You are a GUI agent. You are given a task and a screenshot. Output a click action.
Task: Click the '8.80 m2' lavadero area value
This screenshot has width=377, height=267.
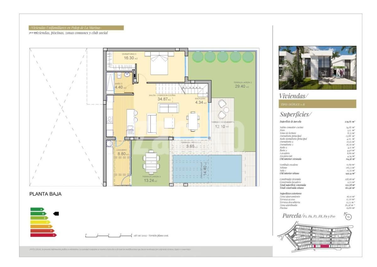[x=123, y=154]
